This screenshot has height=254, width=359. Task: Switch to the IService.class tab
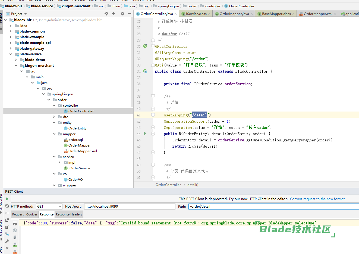pyautogui.click(x=196, y=14)
